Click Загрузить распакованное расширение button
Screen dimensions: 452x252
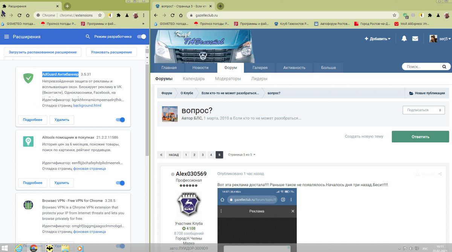(x=43, y=52)
